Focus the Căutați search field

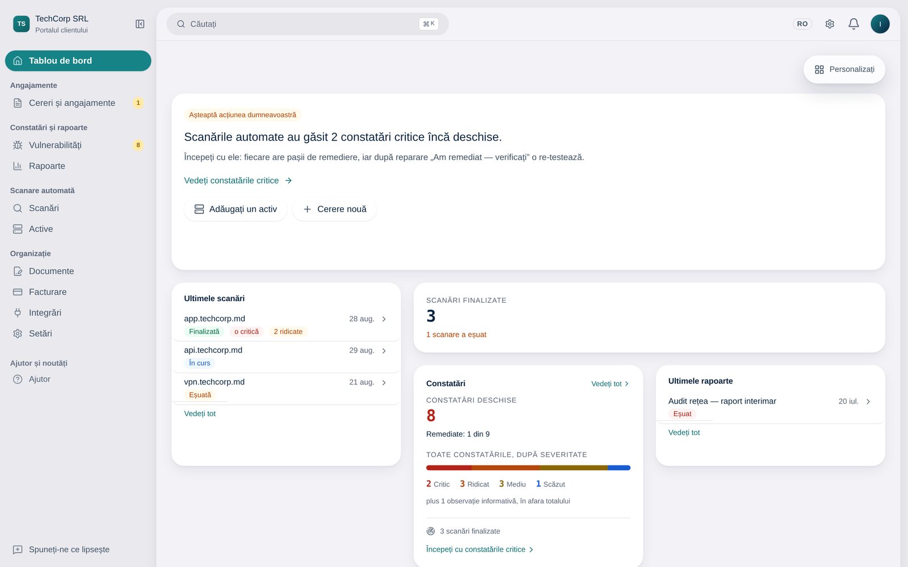[x=308, y=24]
